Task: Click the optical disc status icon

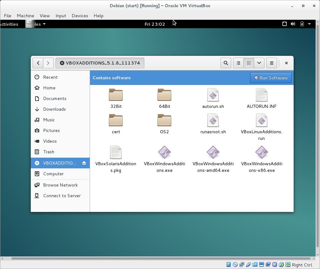Action: click(235, 265)
